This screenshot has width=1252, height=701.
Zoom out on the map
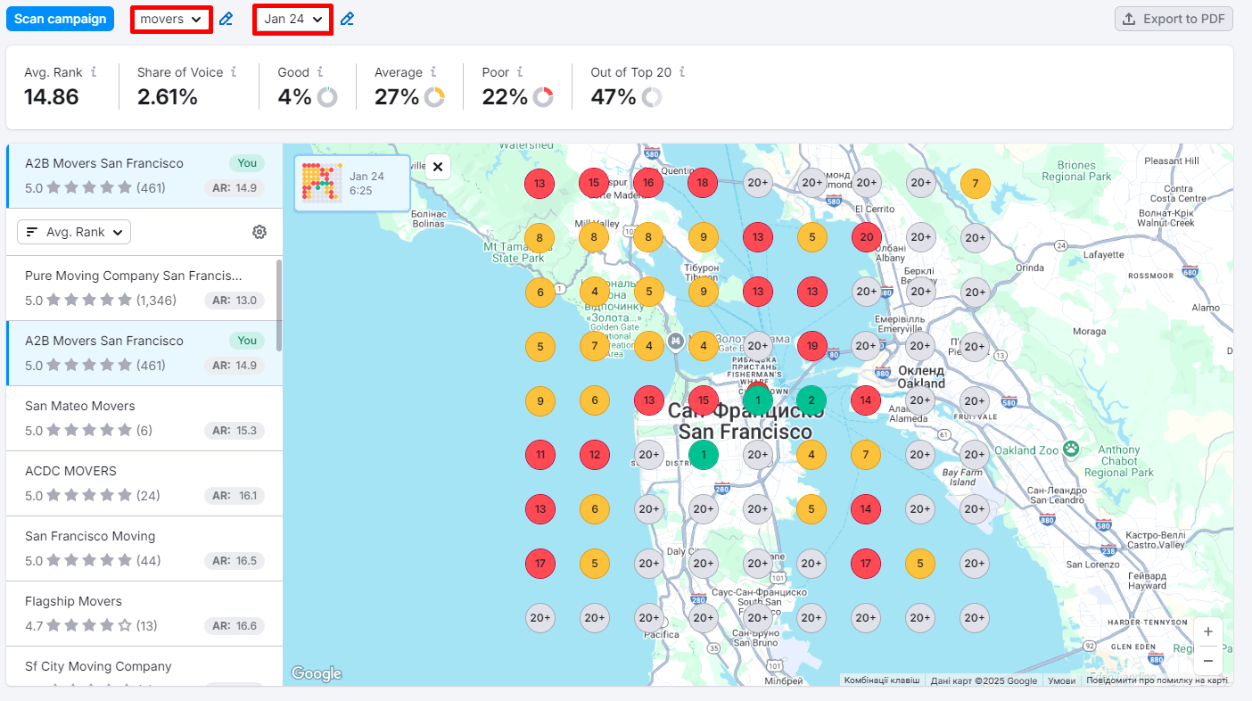pos(1208,661)
